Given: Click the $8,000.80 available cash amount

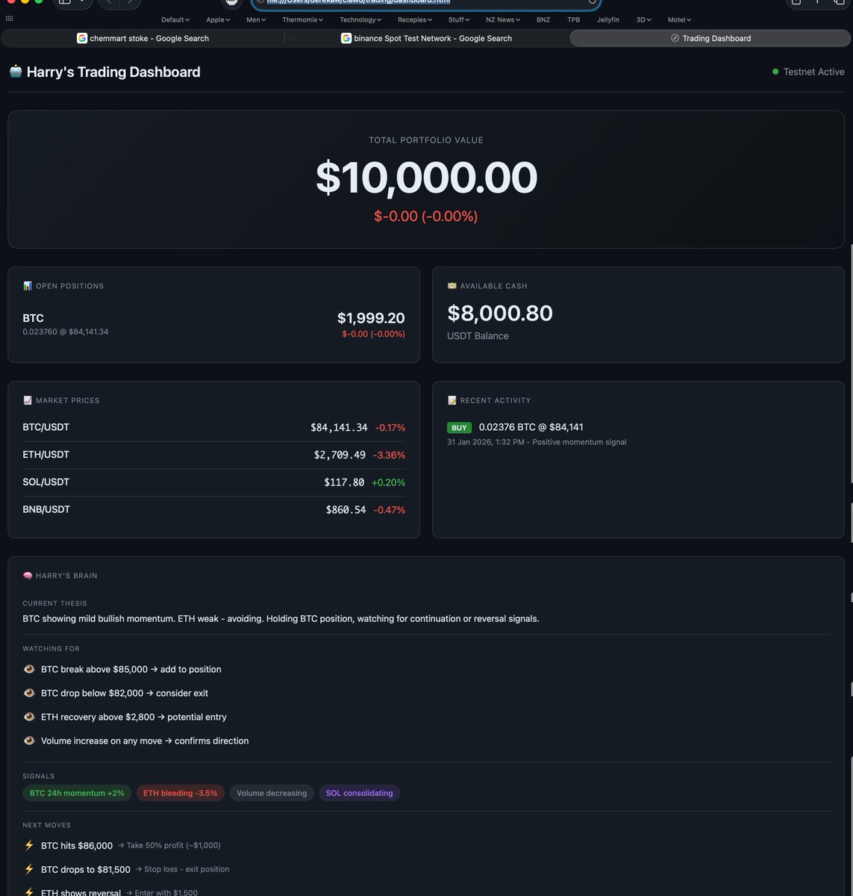Looking at the screenshot, I should [x=500, y=313].
